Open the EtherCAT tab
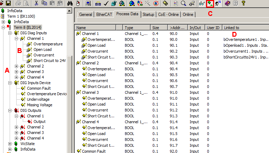269x153 pixels. pos(104,15)
